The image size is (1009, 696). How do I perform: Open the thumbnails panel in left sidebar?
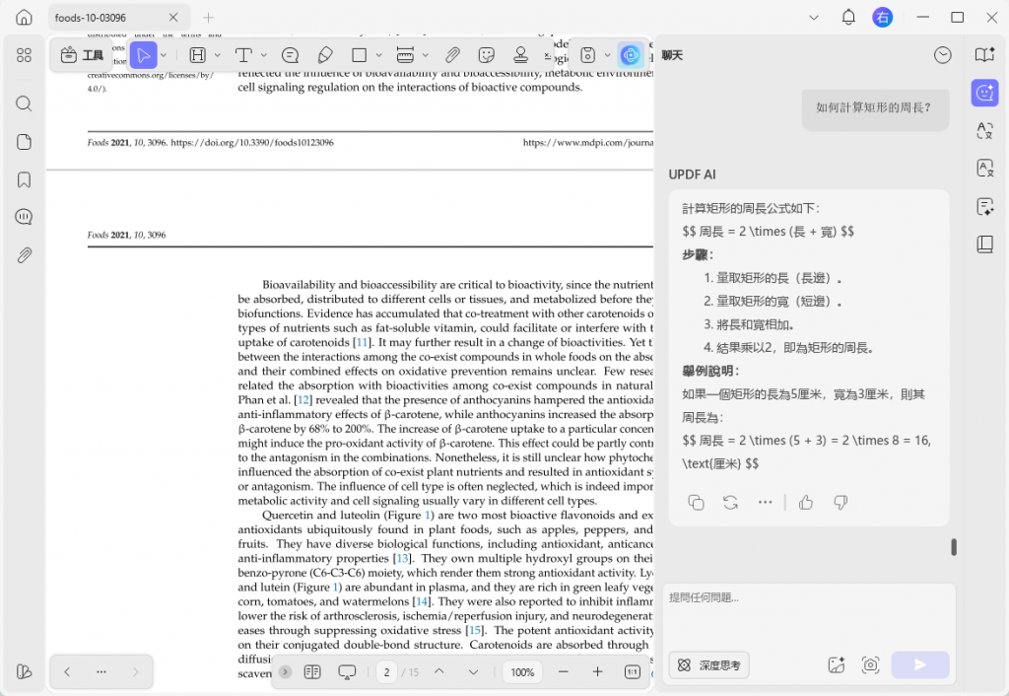(24, 55)
